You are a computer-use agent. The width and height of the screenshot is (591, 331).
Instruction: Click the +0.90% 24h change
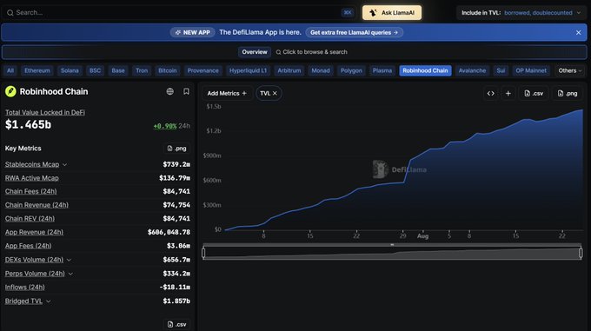click(171, 126)
